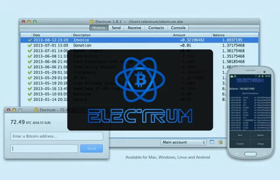
Task: Open the Receive tab
Action: click(134, 28)
